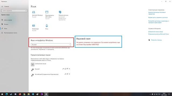
Task: Show hidden system tray icons
Action: click(x=150, y=94)
